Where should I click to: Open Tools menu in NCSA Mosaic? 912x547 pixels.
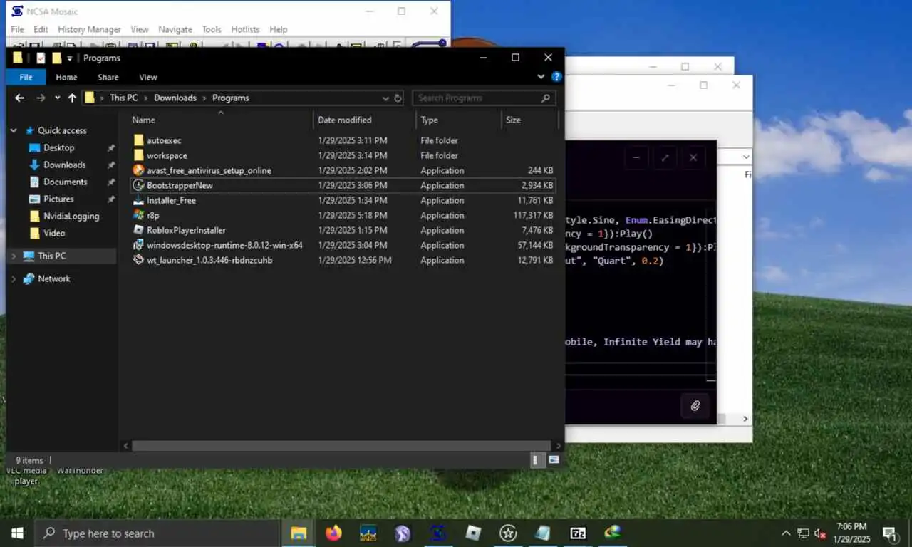coord(212,29)
